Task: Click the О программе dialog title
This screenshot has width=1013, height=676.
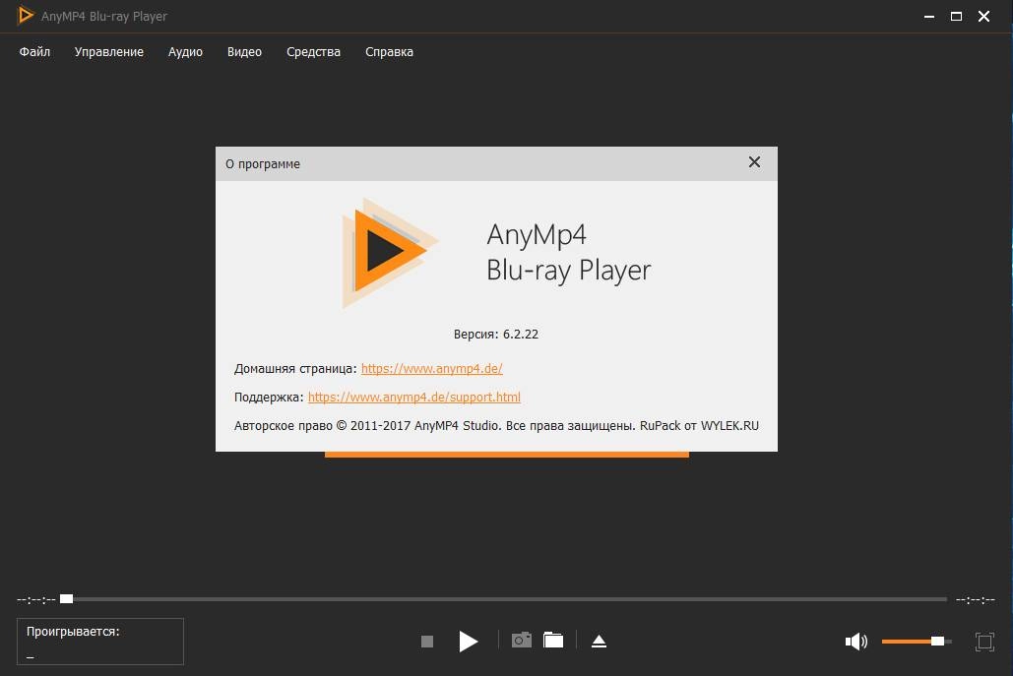Action: (x=262, y=164)
